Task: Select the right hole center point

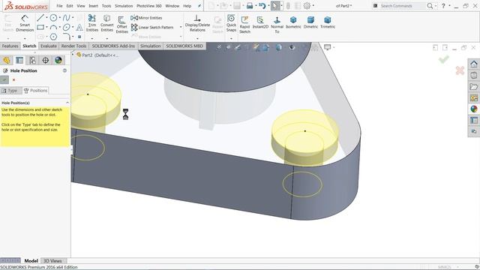Action: pos(305,131)
